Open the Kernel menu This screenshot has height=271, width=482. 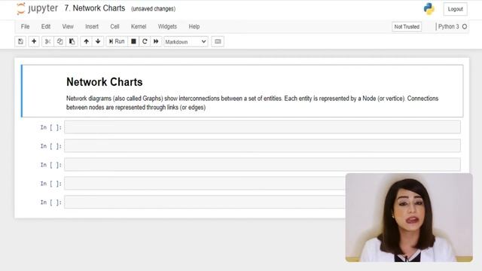click(139, 26)
